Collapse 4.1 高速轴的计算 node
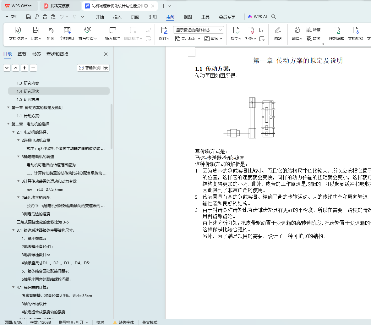371x325 pixels. click(x=14, y=287)
